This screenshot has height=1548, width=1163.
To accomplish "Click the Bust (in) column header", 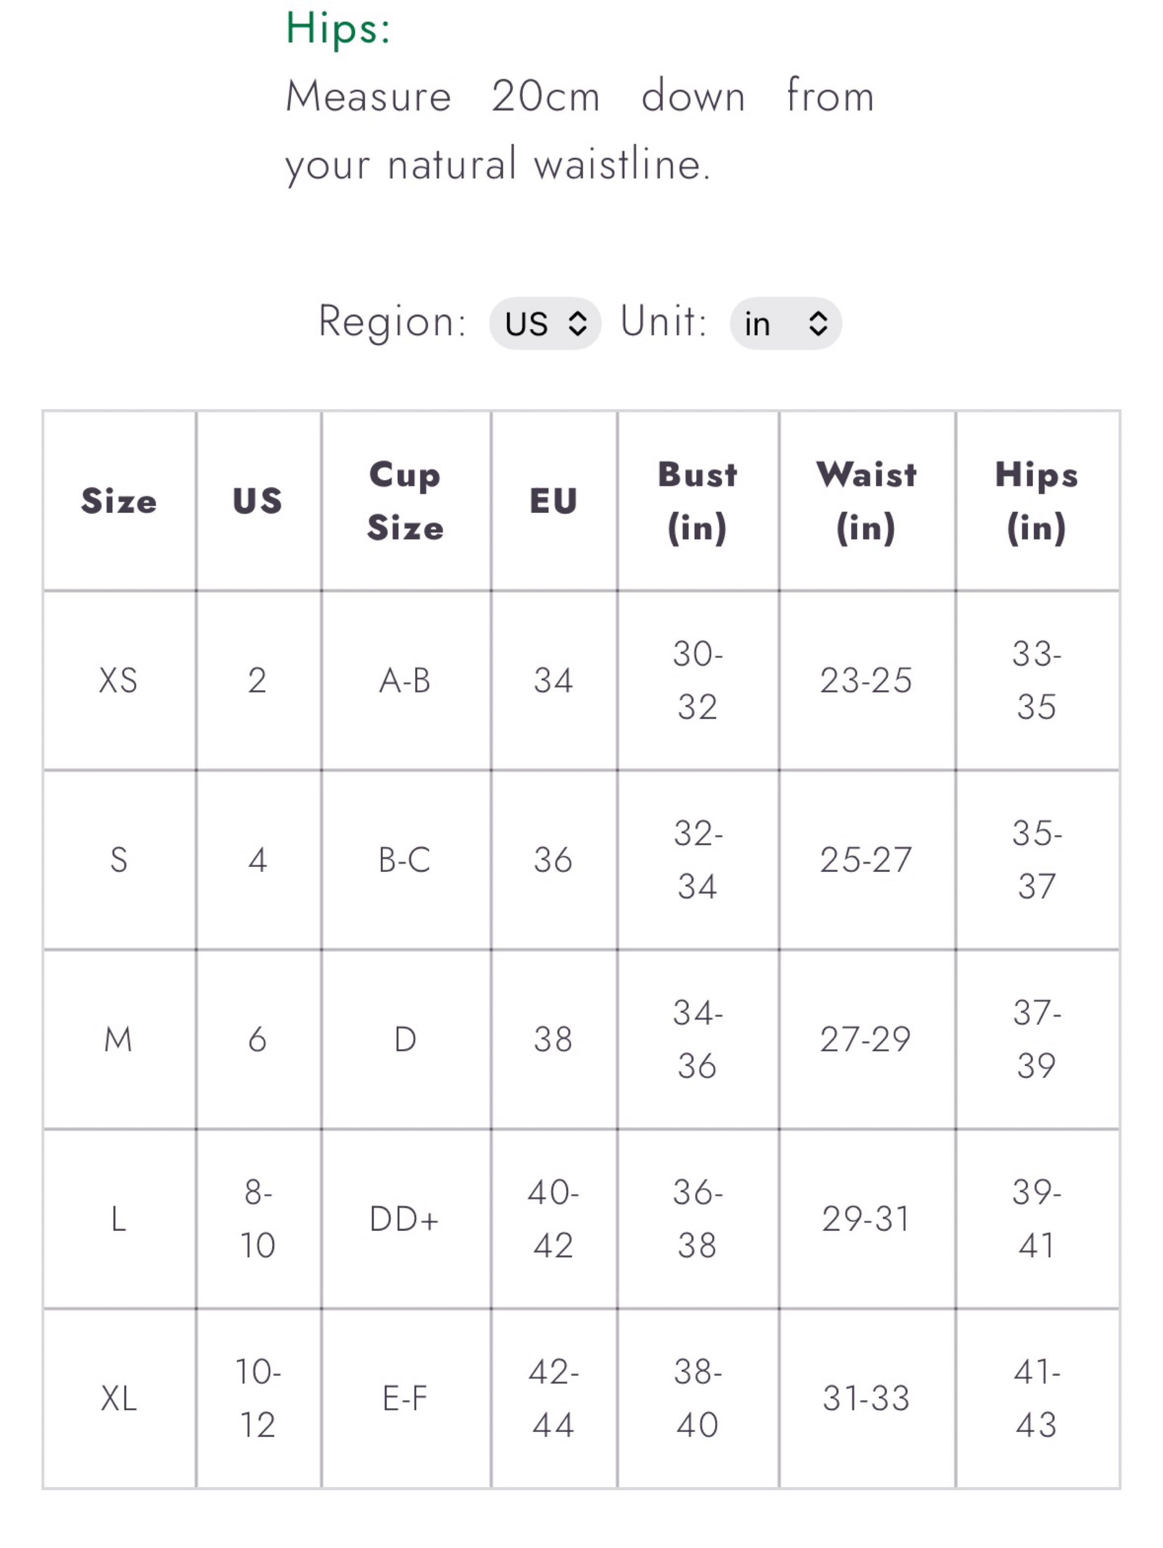I will click(698, 501).
